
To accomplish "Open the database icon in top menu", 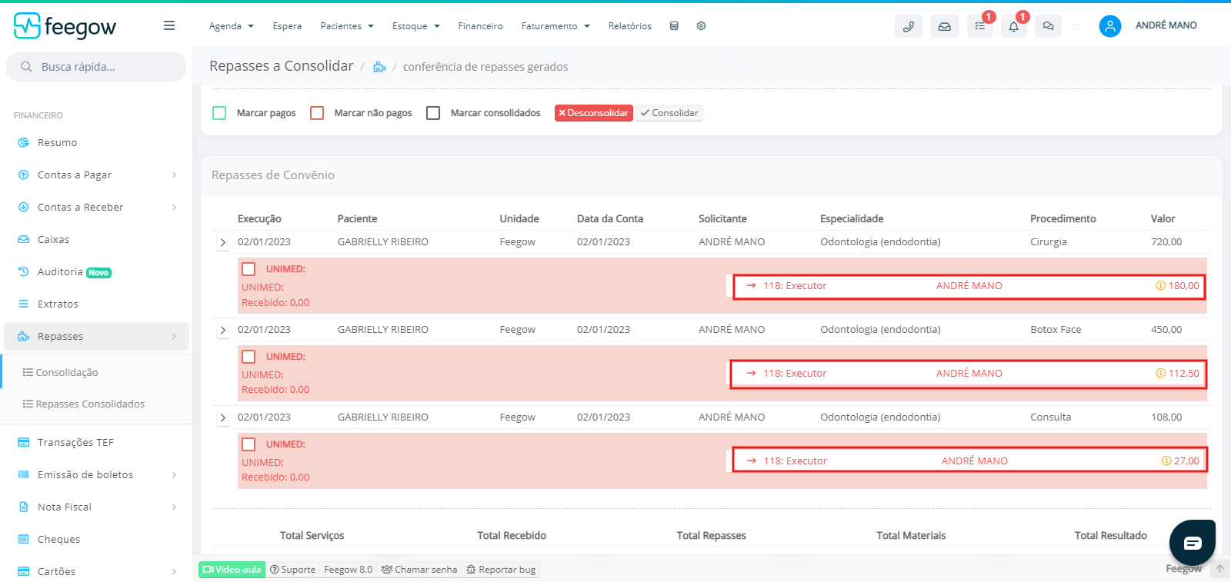I will click(x=674, y=26).
